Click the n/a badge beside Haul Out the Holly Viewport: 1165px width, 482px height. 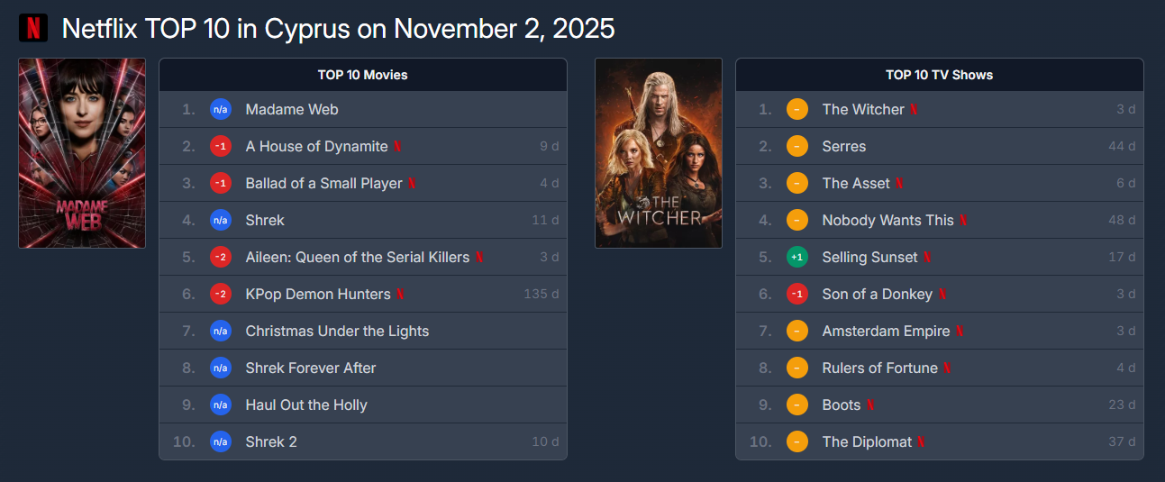point(221,405)
